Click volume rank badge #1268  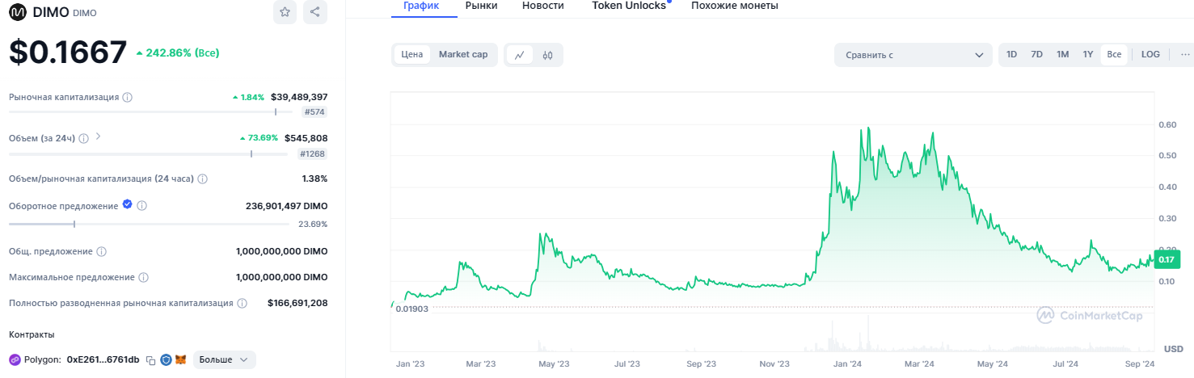312,153
